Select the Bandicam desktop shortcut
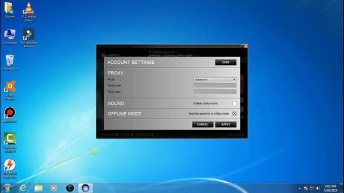Viewport: 344px width, 193px height. (10, 115)
